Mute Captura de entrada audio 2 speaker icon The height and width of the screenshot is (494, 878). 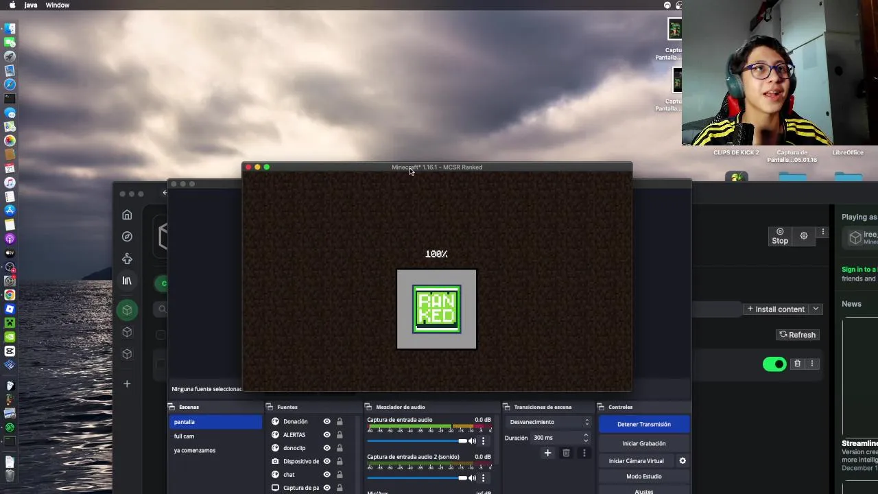pyautogui.click(x=472, y=478)
